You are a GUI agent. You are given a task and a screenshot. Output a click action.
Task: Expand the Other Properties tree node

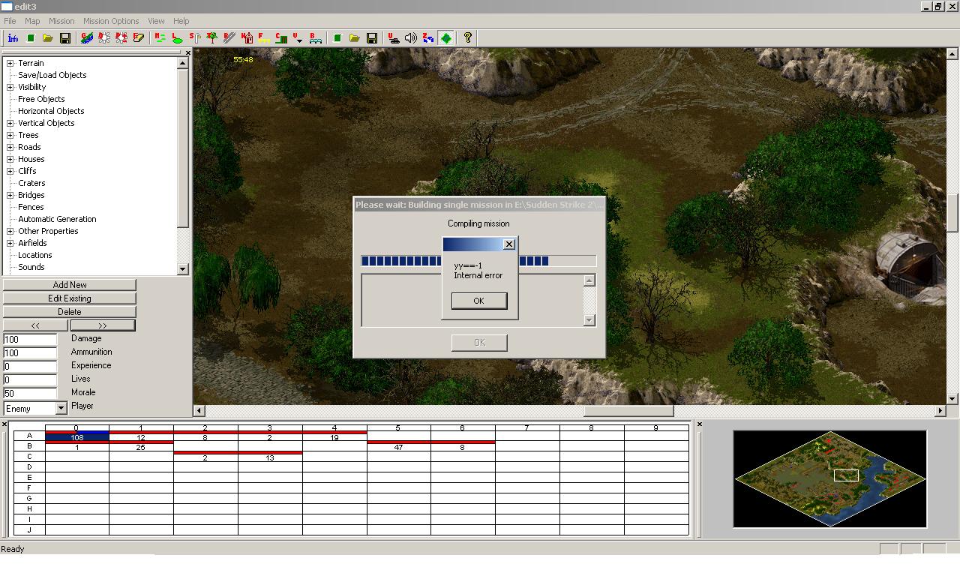coord(10,231)
